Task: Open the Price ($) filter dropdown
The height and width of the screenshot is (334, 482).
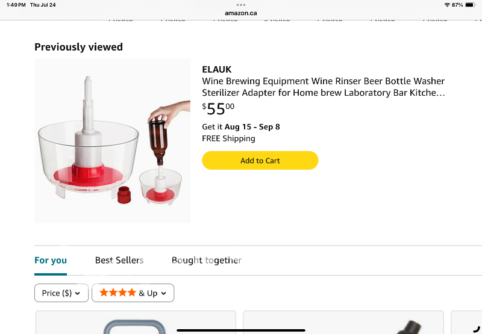Action: point(61,293)
